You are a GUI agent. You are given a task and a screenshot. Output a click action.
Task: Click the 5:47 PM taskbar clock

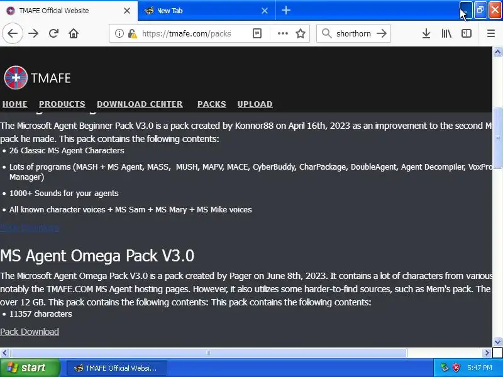click(480, 368)
